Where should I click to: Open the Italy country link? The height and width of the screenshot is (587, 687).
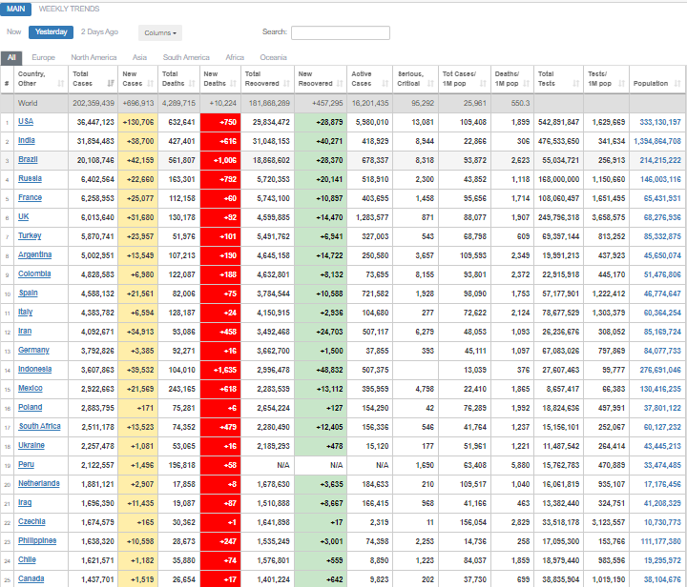[x=26, y=312]
